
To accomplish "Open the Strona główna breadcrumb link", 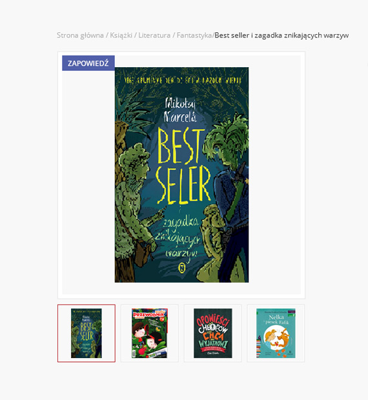I will pyautogui.click(x=80, y=35).
